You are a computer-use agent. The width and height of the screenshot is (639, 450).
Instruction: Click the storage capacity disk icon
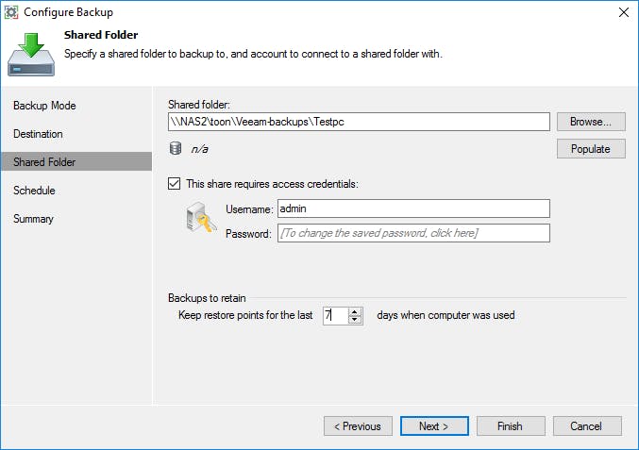(175, 148)
